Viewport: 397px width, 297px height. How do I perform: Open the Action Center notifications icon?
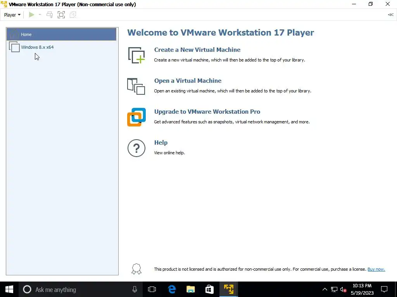click(x=384, y=289)
